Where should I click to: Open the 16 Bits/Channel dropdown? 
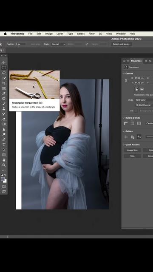pyautogui.click(x=144, y=105)
